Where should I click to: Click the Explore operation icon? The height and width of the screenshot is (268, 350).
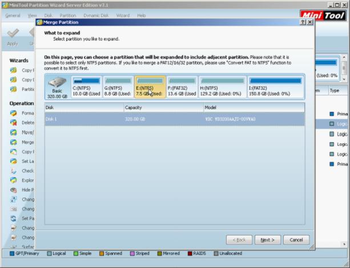tap(13, 180)
